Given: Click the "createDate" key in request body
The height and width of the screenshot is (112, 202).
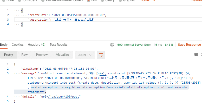Looking at the screenshot, I should pyautogui.click(x=38, y=15).
